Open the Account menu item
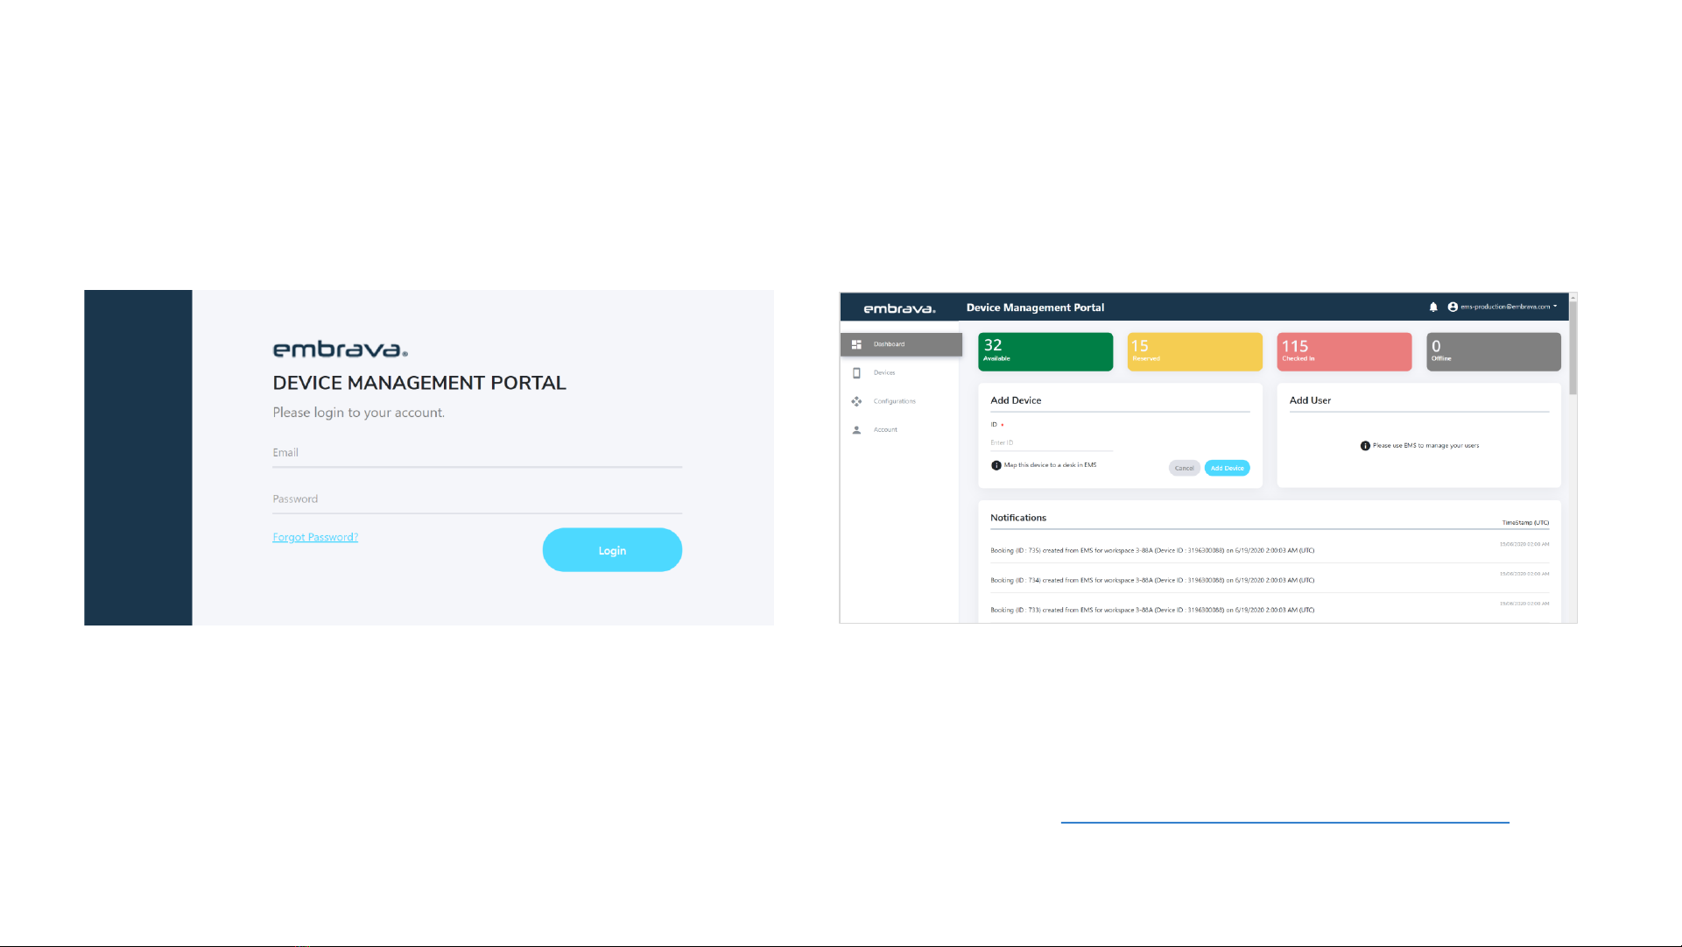The height and width of the screenshot is (947, 1682). (x=885, y=430)
